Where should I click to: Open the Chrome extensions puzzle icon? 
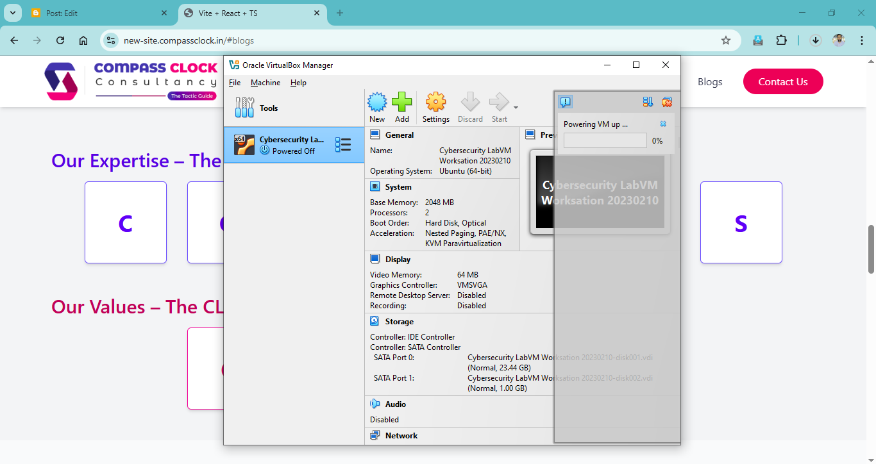[781, 40]
